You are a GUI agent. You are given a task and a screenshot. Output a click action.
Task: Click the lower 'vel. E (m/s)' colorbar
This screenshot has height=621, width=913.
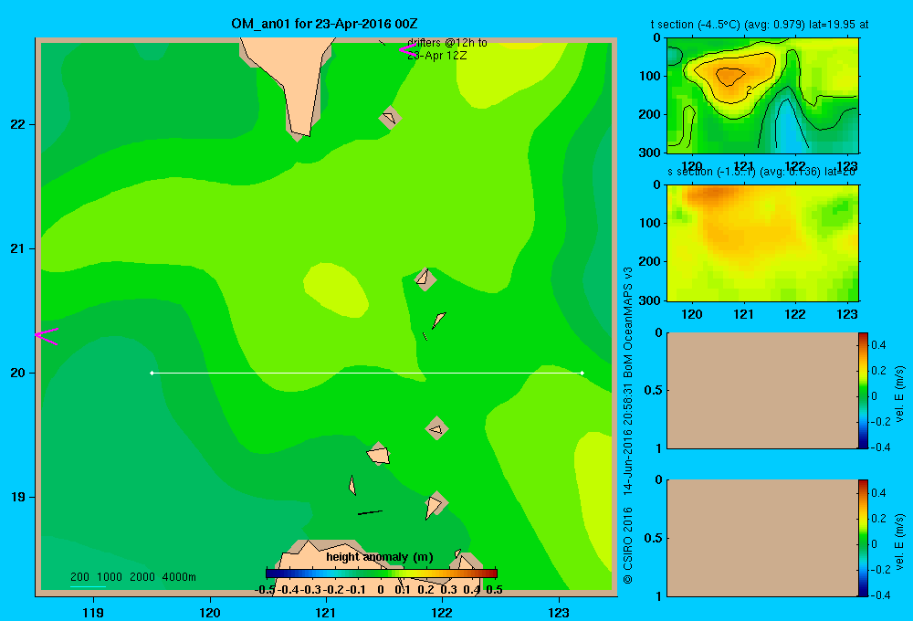(x=863, y=538)
